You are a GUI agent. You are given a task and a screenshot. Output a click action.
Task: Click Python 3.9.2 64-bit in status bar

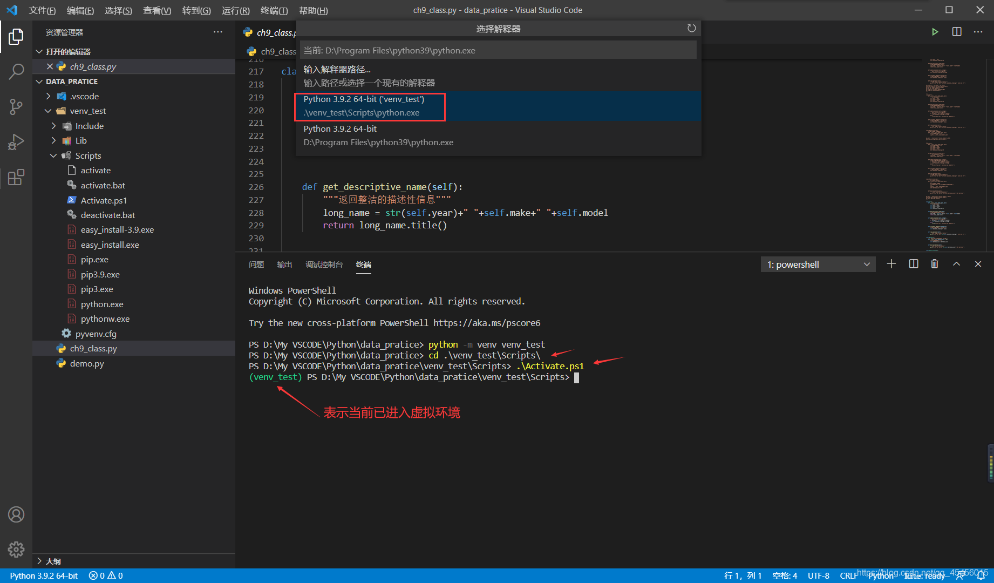coord(44,575)
